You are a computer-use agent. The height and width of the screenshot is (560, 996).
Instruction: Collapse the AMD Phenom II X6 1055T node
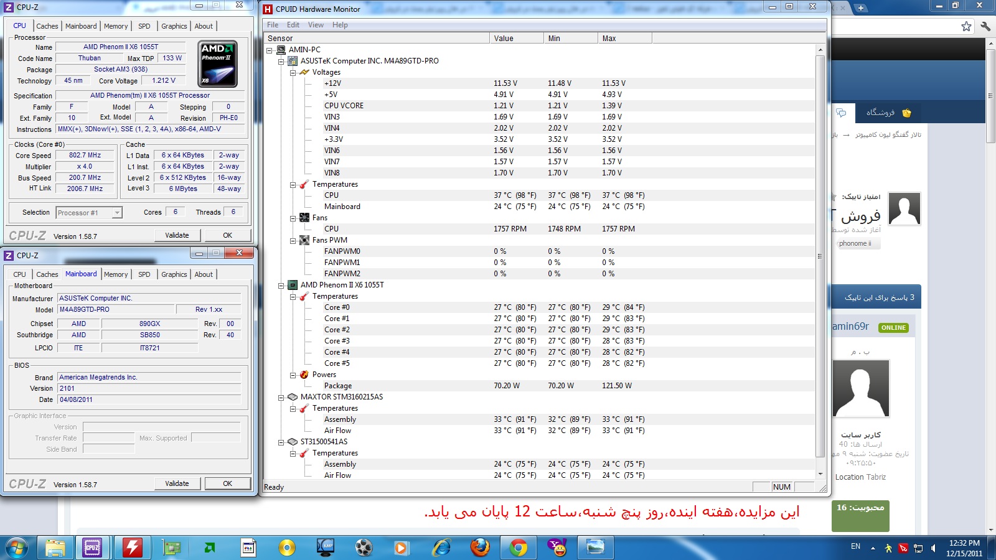(x=281, y=285)
